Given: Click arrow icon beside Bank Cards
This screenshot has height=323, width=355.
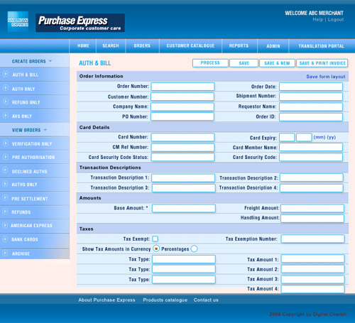Looking at the screenshot, I should pyautogui.click(x=5, y=239).
